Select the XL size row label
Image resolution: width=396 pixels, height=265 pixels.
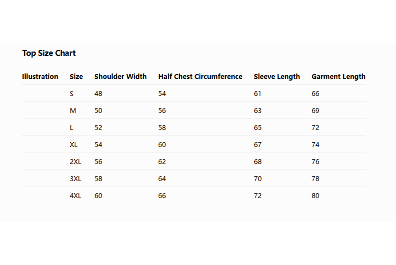pos(74,145)
